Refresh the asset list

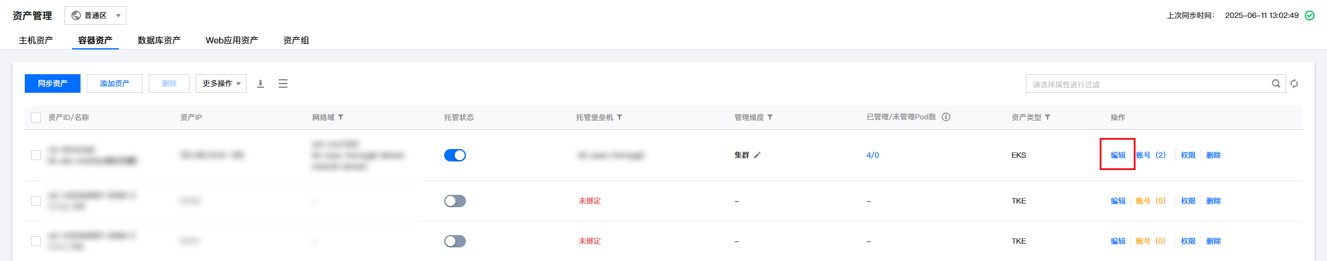[1294, 83]
